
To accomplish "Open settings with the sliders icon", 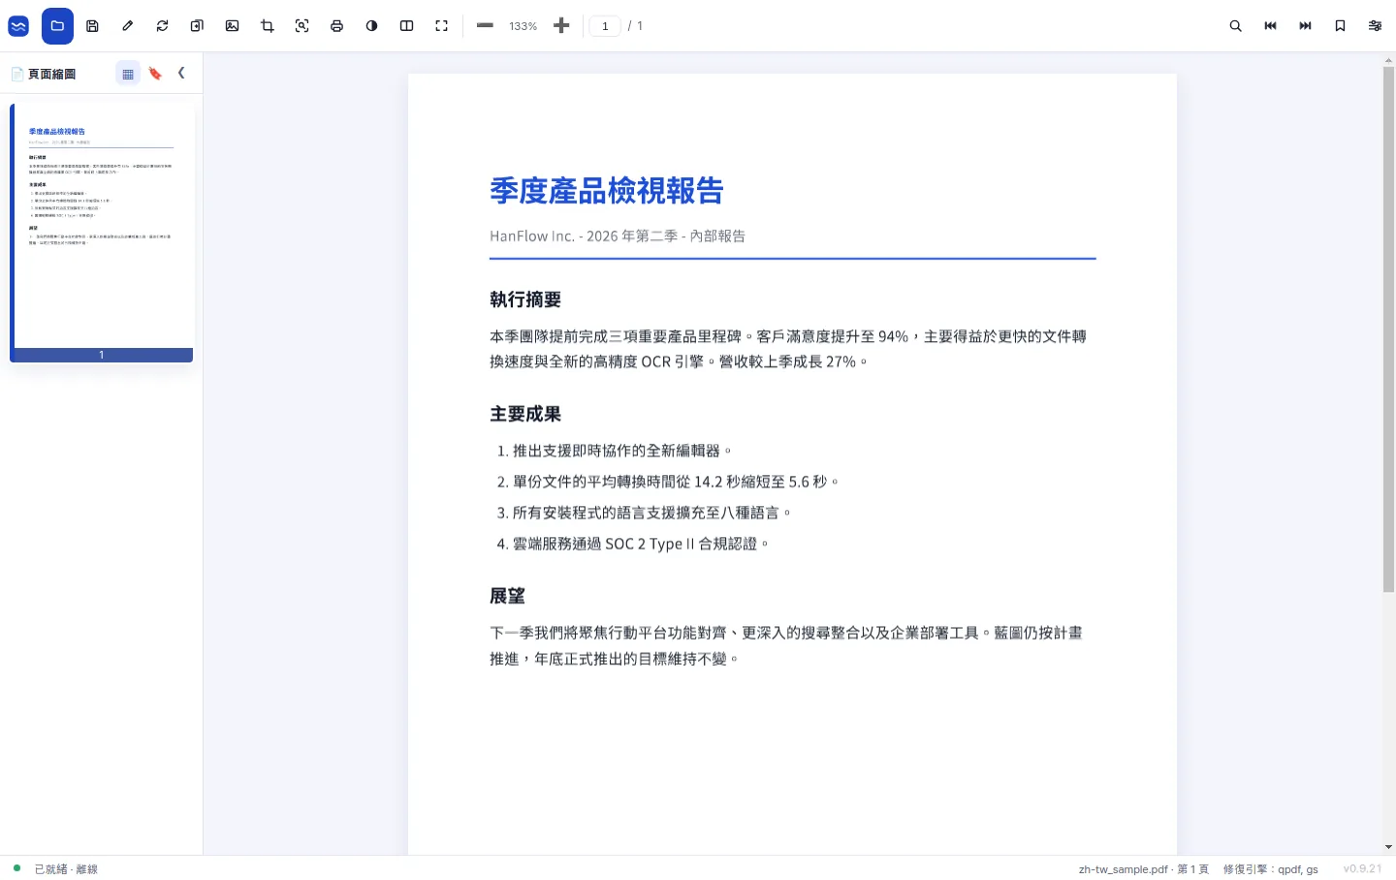I will pyautogui.click(x=1375, y=26).
